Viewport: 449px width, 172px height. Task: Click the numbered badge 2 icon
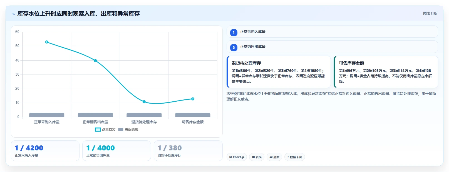tap(234, 47)
